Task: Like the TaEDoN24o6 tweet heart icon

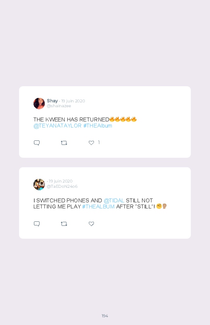Action: (x=91, y=224)
